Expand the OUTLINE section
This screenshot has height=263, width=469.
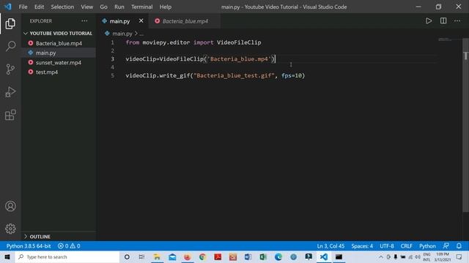coord(59,237)
